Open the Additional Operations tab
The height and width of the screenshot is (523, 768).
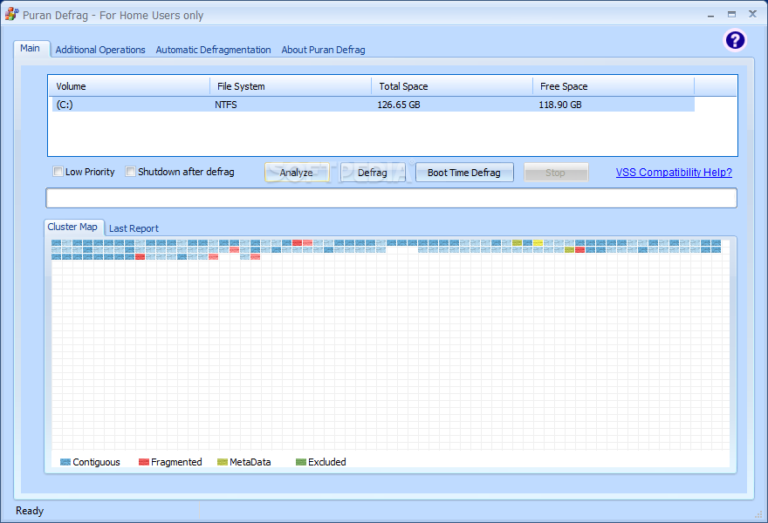point(100,50)
